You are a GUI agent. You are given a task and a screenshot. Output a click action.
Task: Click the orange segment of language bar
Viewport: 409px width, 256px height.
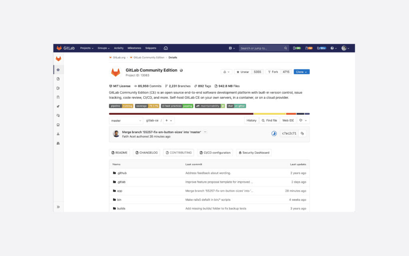click(291, 114)
